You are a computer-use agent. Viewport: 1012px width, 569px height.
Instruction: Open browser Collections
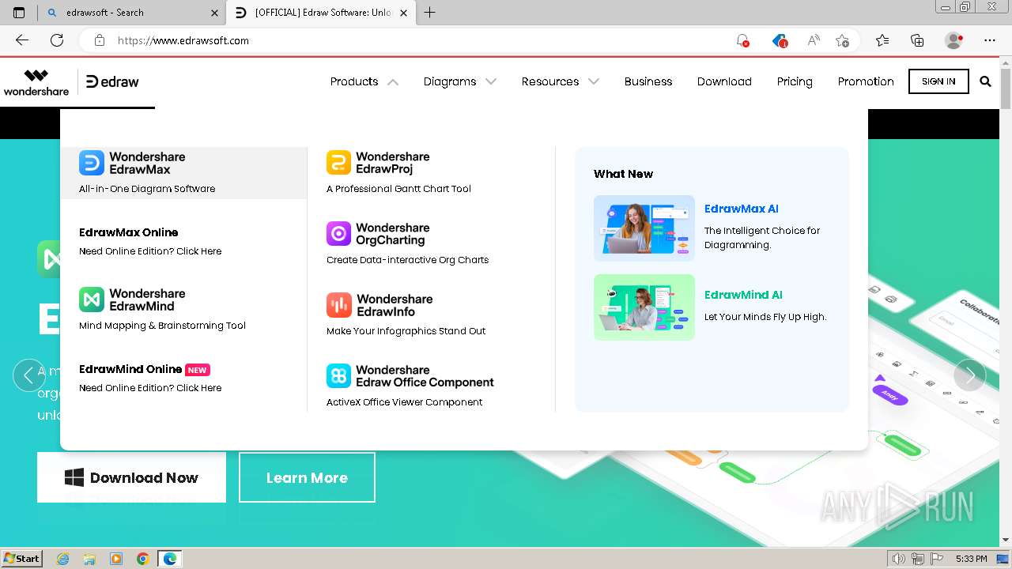coord(917,40)
